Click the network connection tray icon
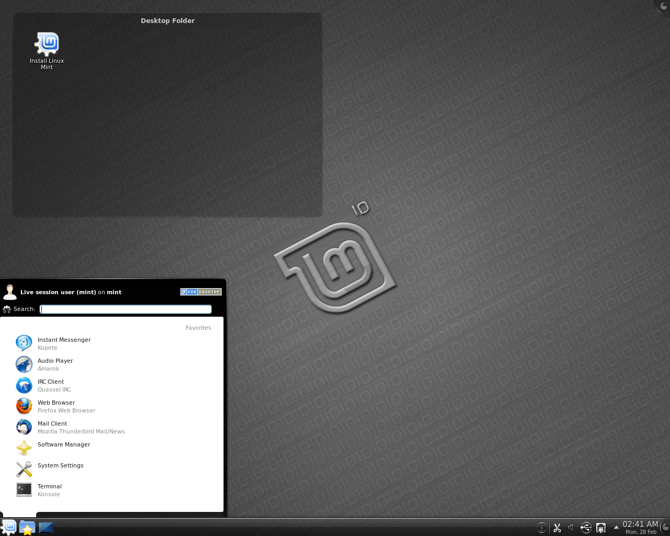This screenshot has height=536, width=670. (x=601, y=528)
